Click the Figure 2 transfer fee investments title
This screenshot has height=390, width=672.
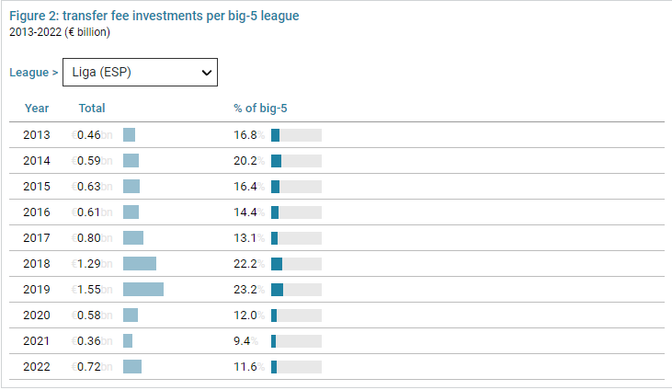[x=154, y=17]
